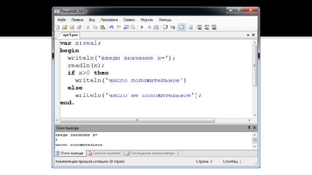Screen dimensions: 312x175
Task: Click the 'begin' keyword in code
Action: [69, 51]
